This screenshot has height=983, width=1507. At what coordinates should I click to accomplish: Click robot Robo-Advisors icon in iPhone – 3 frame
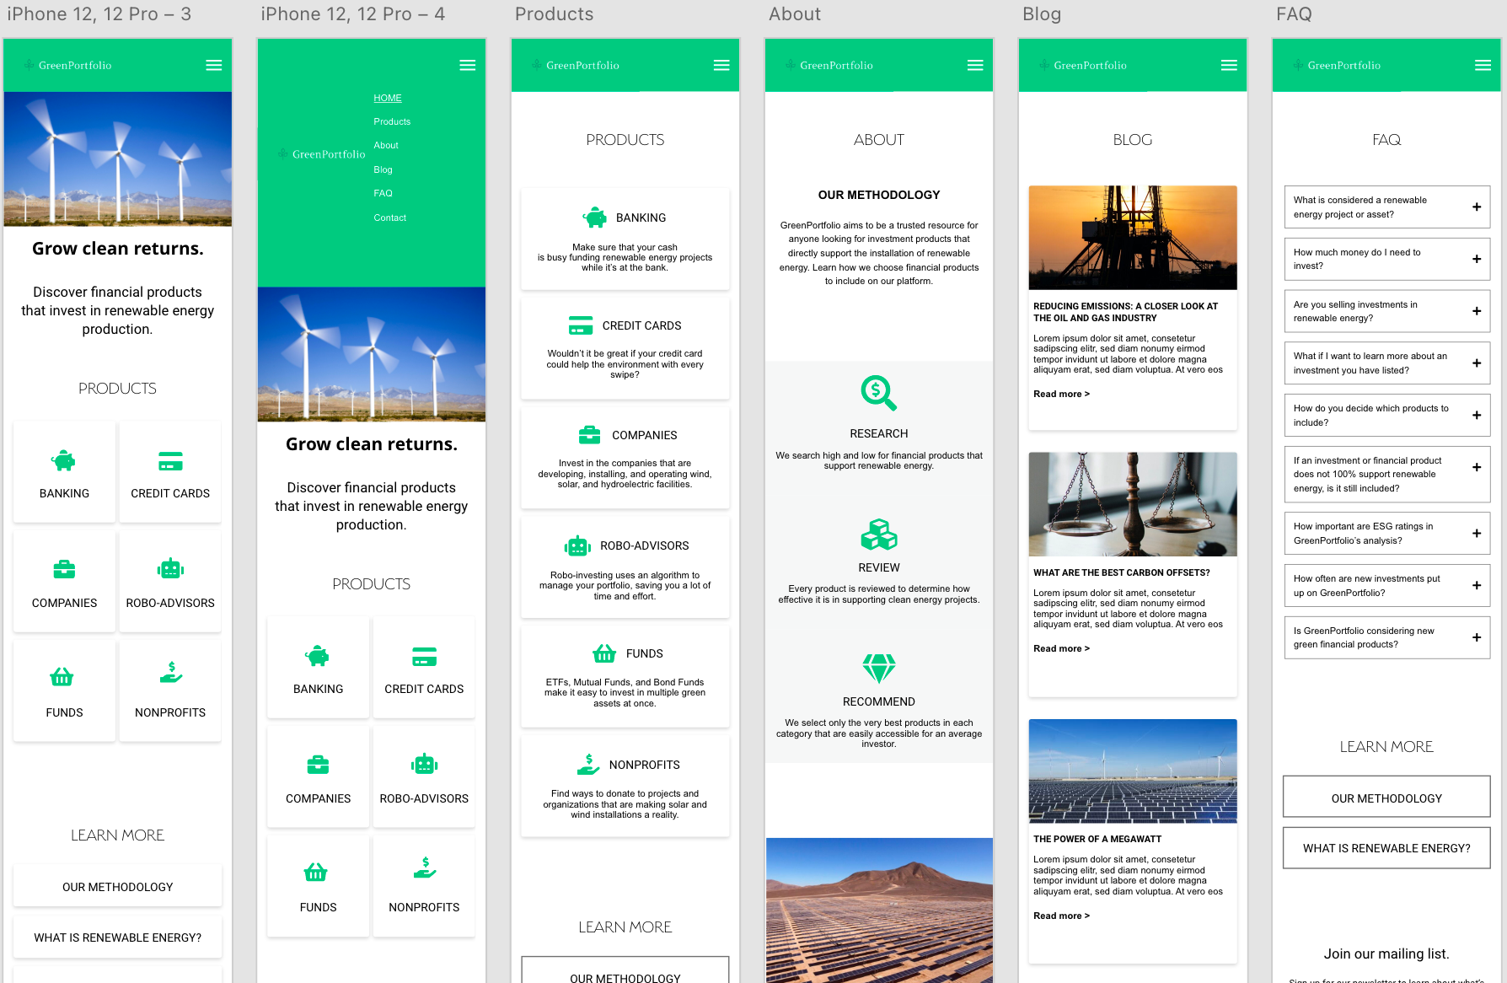[x=170, y=569]
